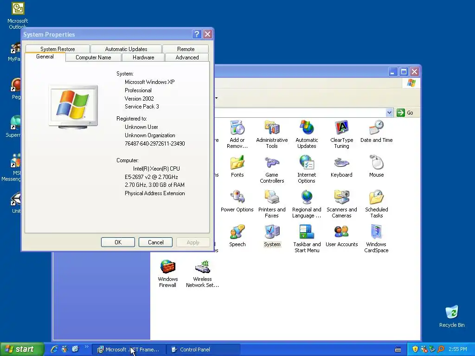Open Windows Firewall icon
This screenshot has height=356, width=475.
click(167, 273)
